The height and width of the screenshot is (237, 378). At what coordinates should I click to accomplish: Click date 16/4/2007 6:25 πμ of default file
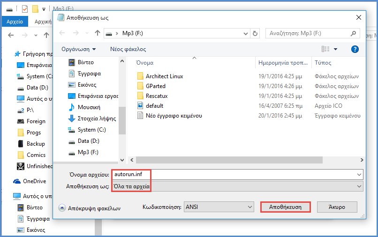pyautogui.click(x=280, y=106)
